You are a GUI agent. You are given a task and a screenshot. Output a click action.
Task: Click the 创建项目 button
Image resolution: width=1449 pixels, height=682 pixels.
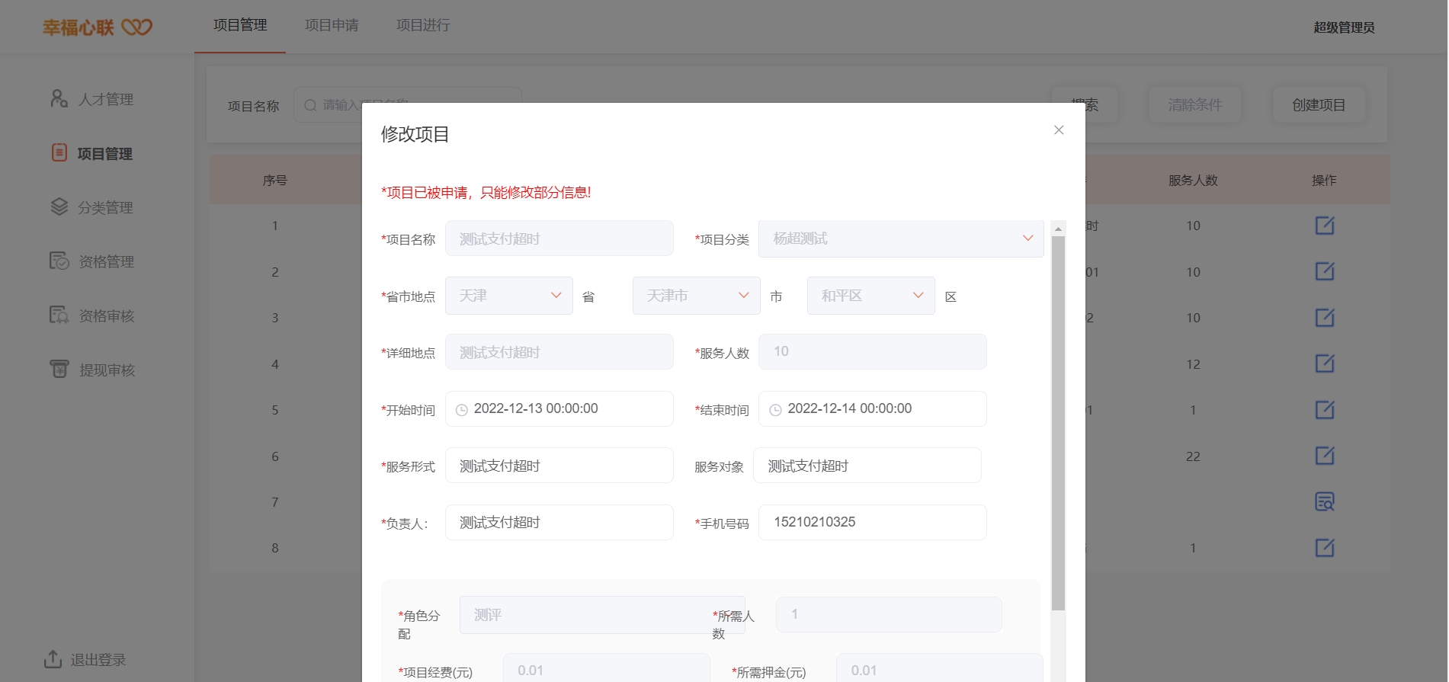1319,105
